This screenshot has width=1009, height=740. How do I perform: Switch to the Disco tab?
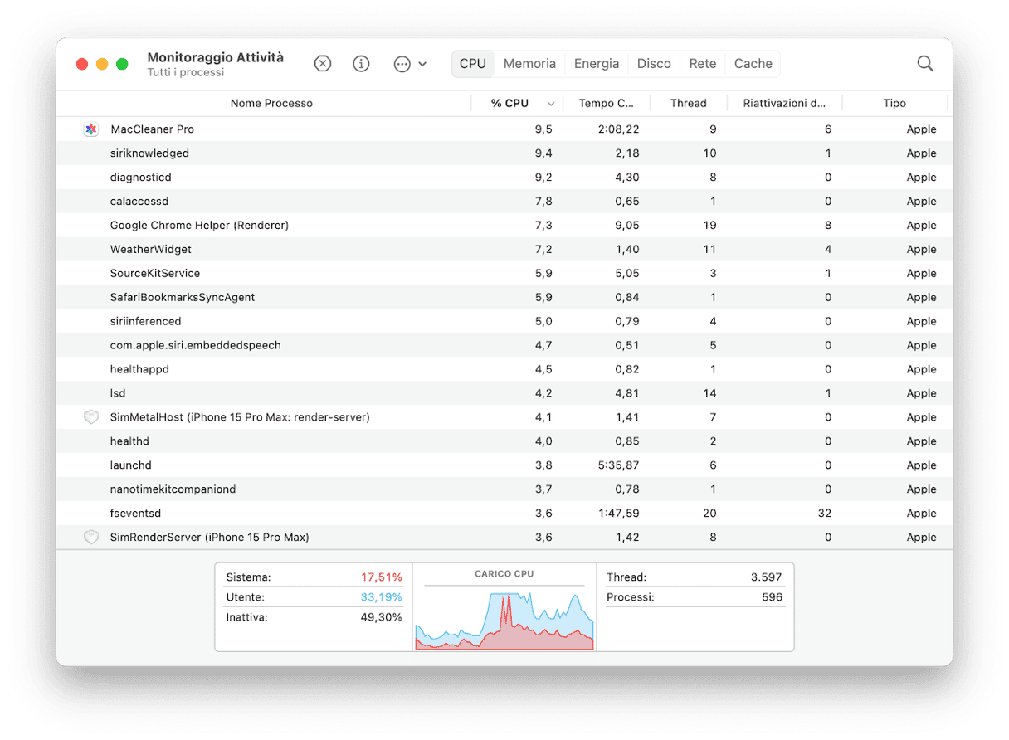tap(654, 64)
